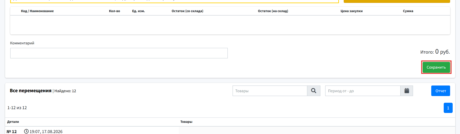This screenshot has height=134, width=460.
Task: Go to page 1 in pagination
Action: 448,108
